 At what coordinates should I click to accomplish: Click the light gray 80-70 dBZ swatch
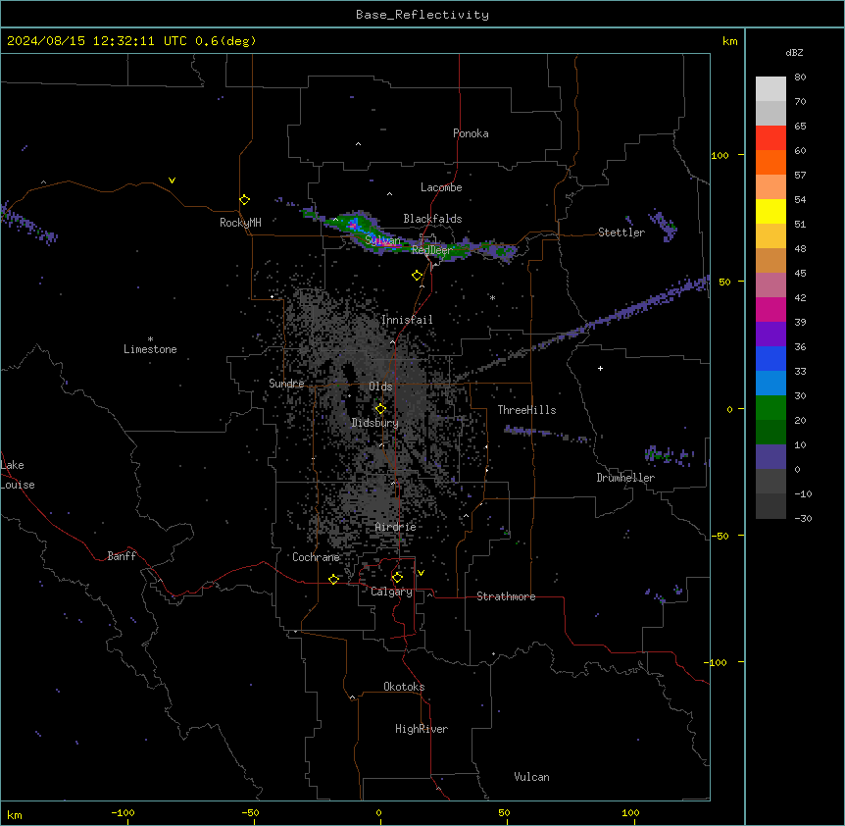(770, 89)
